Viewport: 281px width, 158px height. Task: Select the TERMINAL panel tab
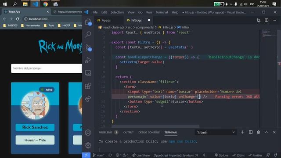pyautogui.click(x=171, y=133)
